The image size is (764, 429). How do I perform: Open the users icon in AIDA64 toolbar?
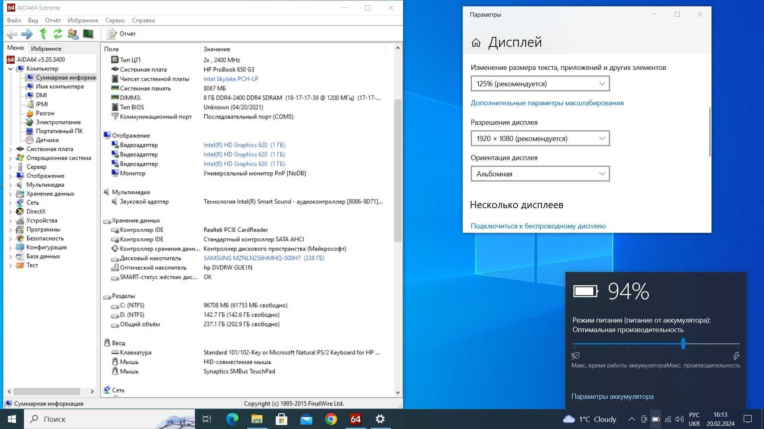click(73, 34)
